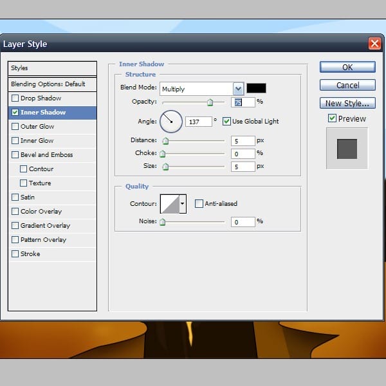Close the Layer Style dialog
Screen dimensions: 386x386
(374, 44)
